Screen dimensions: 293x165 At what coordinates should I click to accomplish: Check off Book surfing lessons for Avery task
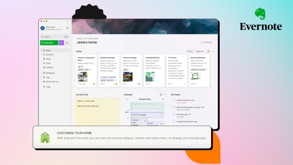tap(174, 107)
